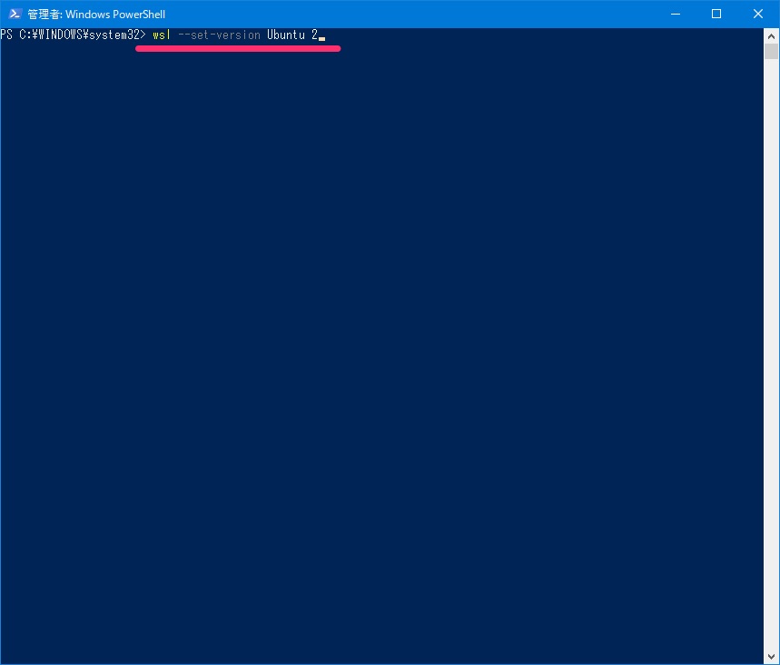Click the '--set-version' parameter text
This screenshot has width=780, height=665.
point(219,35)
